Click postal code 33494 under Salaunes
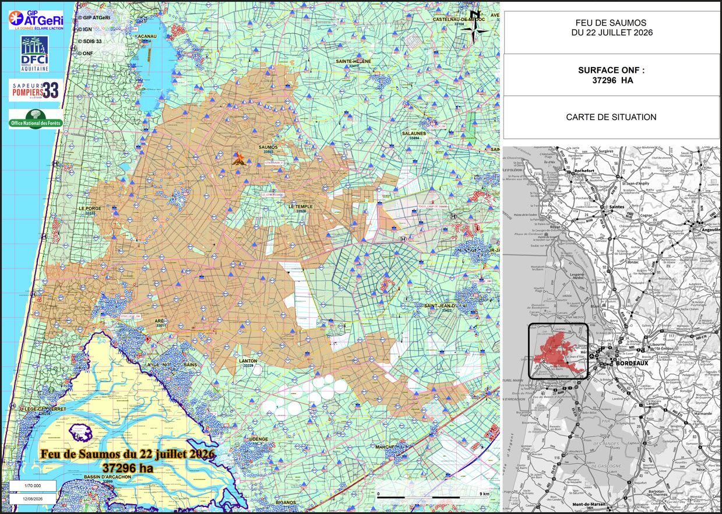 coord(414,138)
